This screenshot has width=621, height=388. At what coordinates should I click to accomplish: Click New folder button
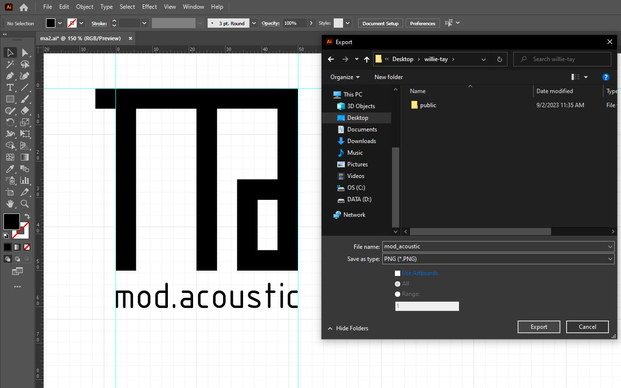(389, 77)
